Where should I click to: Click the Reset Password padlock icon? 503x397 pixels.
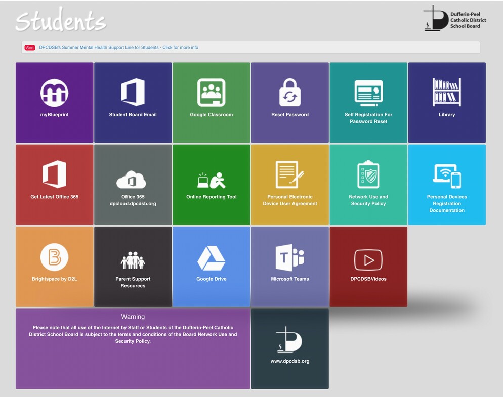click(289, 92)
